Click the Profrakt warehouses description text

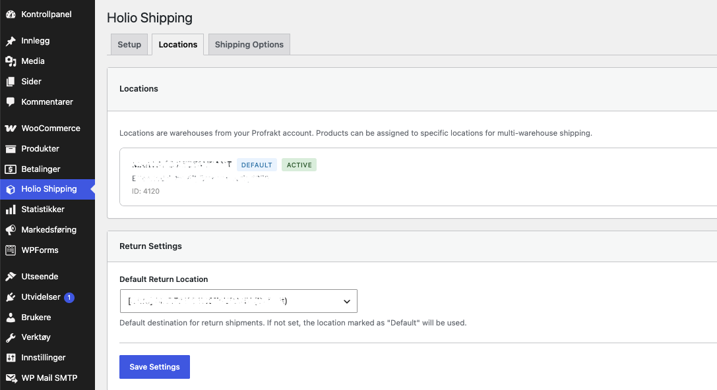[356, 133]
